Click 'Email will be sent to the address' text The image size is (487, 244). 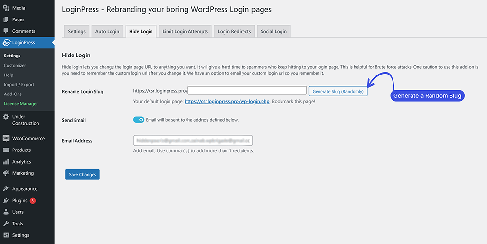pos(192,120)
